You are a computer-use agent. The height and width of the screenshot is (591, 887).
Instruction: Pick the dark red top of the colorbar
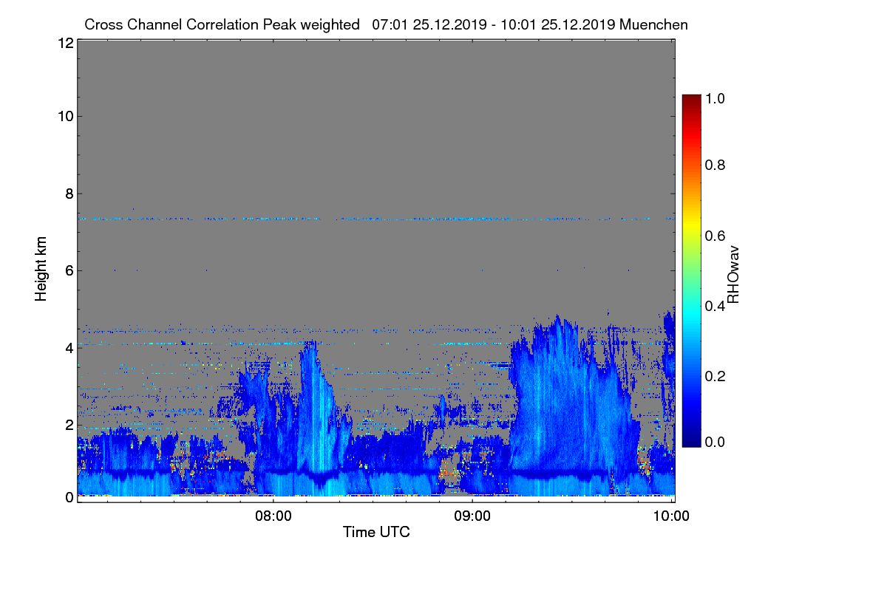click(690, 100)
